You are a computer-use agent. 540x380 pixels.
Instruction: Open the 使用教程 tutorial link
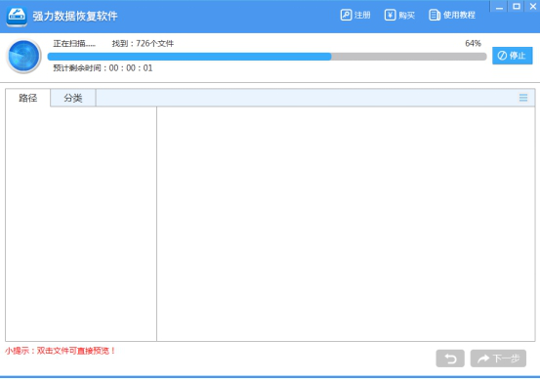click(x=452, y=16)
